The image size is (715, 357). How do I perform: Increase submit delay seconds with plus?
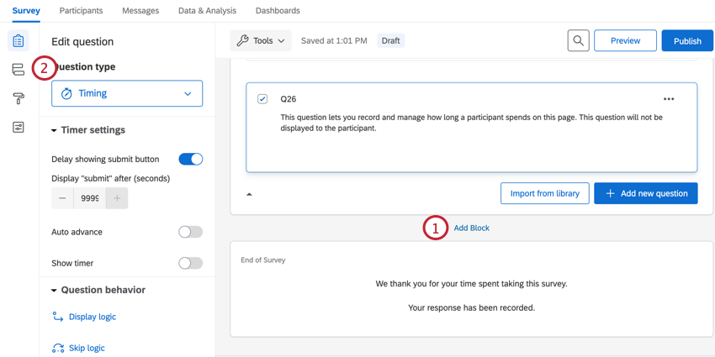117,198
